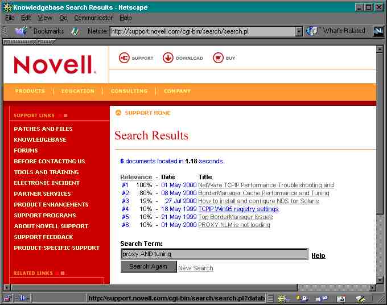Open BorderManager Cache Performance and Tuning result
The width and height of the screenshot is (387, 305).
[264, 193]
